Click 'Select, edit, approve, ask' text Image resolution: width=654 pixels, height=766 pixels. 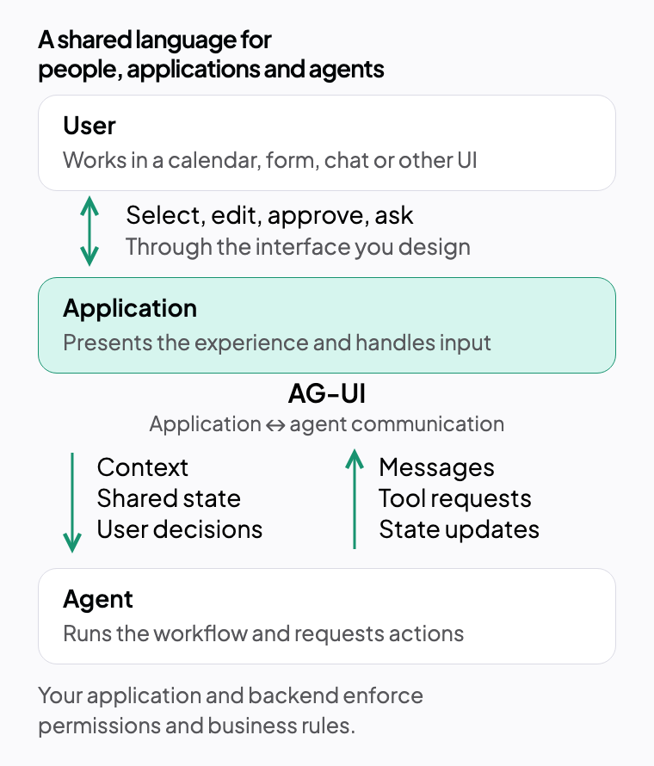[269, 215]
